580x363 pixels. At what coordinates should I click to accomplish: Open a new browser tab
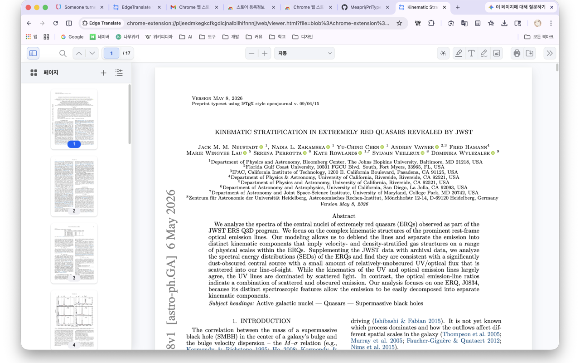point(458,7)
